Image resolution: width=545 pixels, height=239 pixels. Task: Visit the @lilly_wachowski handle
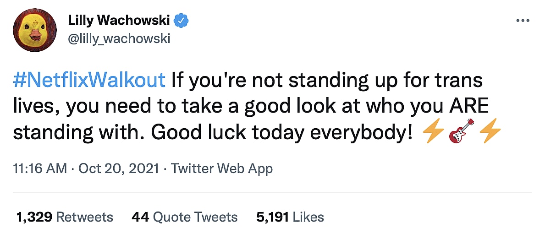(x=119, y=38)
